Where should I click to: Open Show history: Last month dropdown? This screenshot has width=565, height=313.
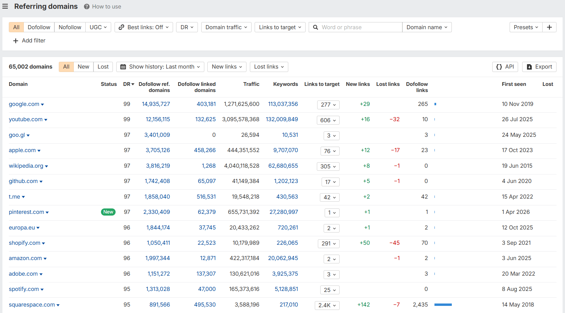(x=160, y=67)
